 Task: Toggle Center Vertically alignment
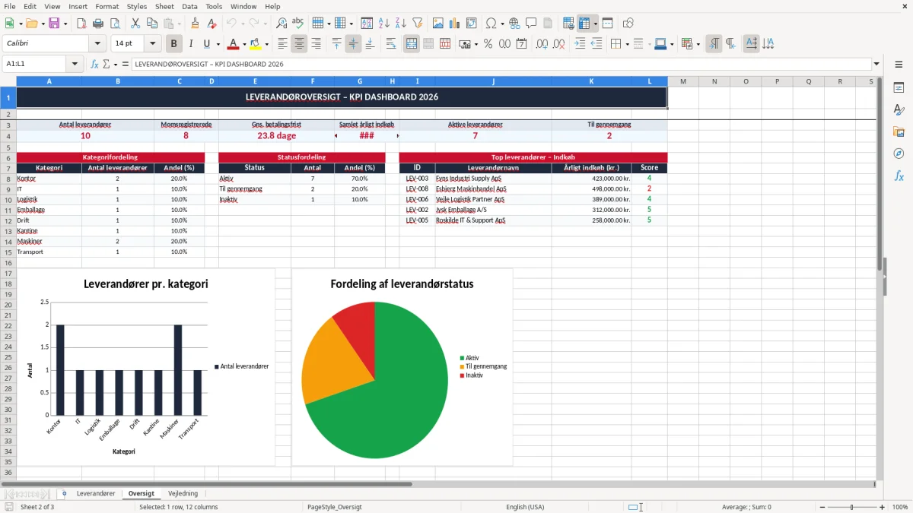coord(353,44)
